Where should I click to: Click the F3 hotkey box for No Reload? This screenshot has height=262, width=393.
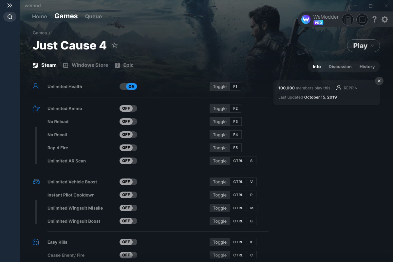[x=235, y=122]
